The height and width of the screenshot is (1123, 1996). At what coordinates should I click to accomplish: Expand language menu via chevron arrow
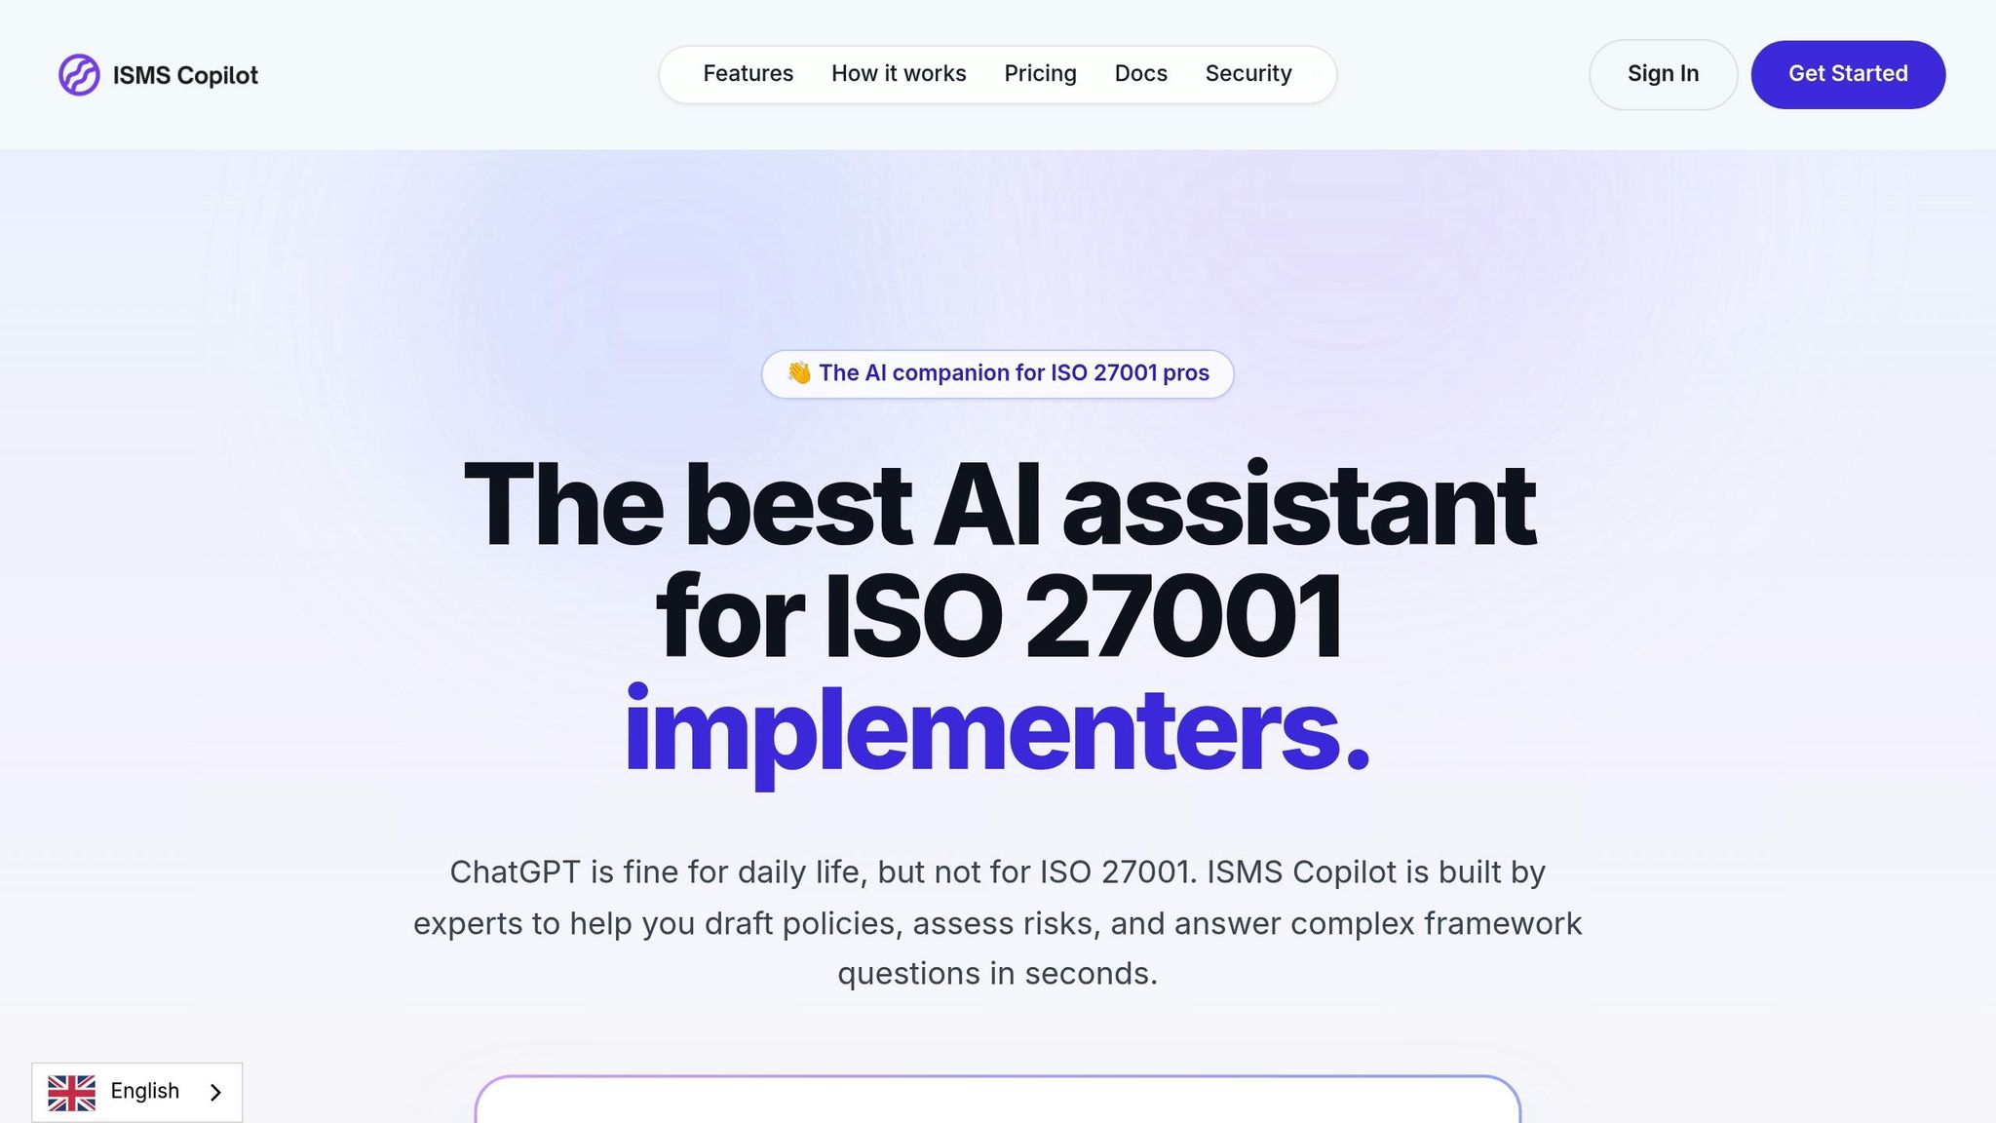[x=216, y=1093]
